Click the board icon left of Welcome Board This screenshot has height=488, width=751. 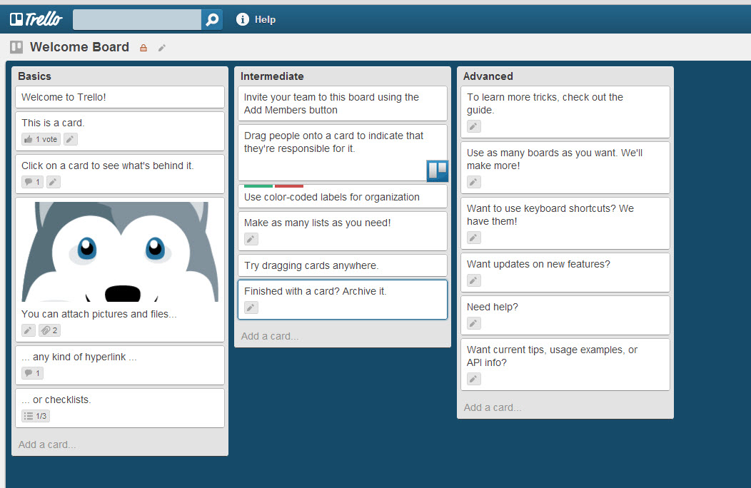pos(16,47)
